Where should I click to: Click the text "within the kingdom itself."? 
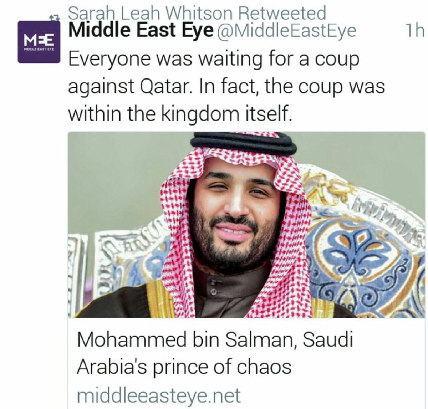tap(180, 113)
